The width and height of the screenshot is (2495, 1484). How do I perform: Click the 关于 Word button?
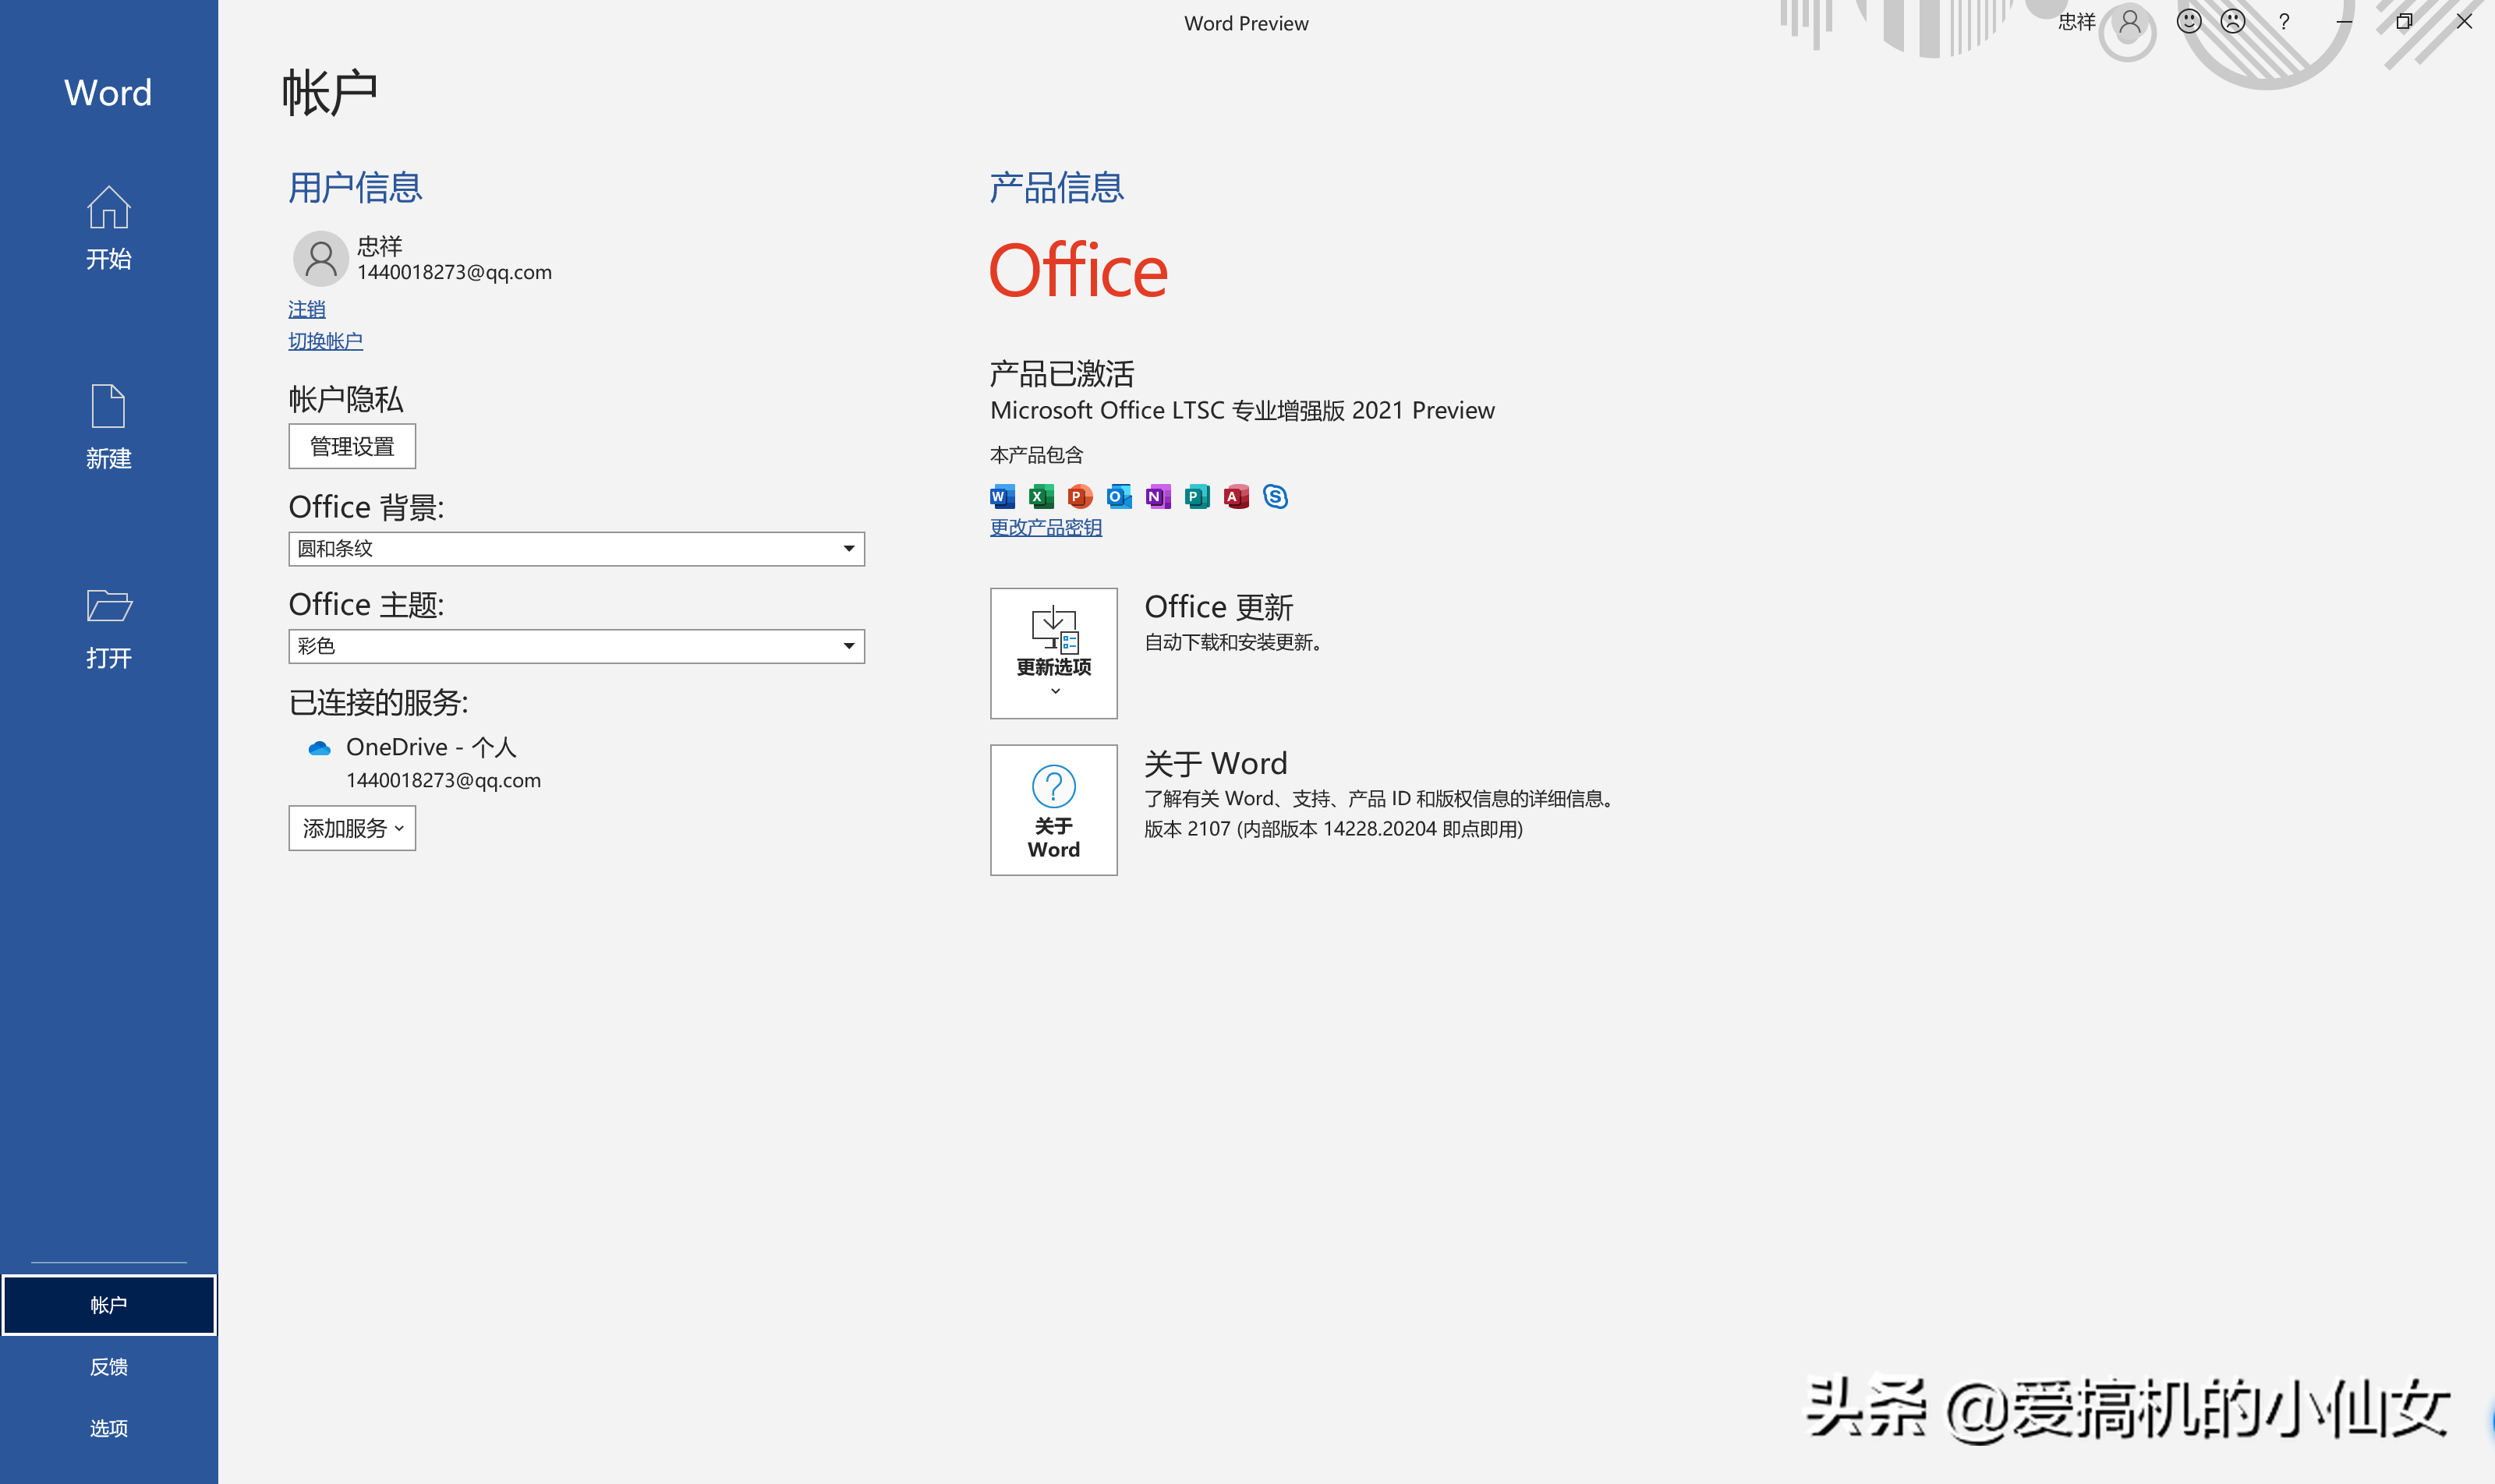click(1053, 810)
